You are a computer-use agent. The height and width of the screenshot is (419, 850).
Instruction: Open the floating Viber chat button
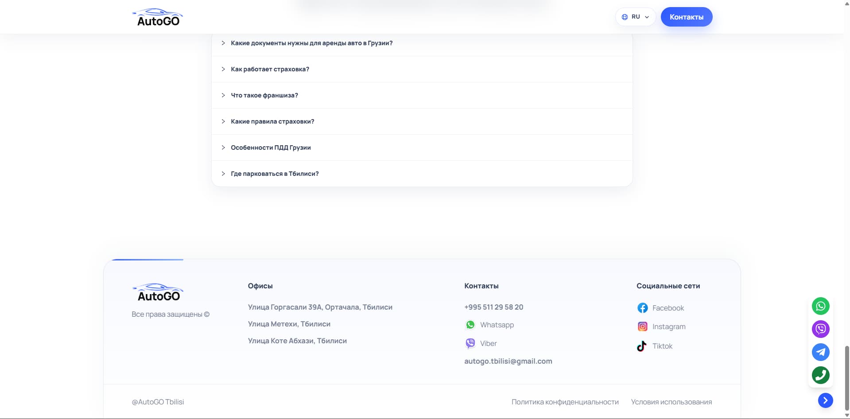820,329
